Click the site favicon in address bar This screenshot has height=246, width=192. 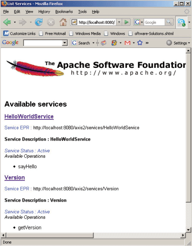(x=74, y=22)
